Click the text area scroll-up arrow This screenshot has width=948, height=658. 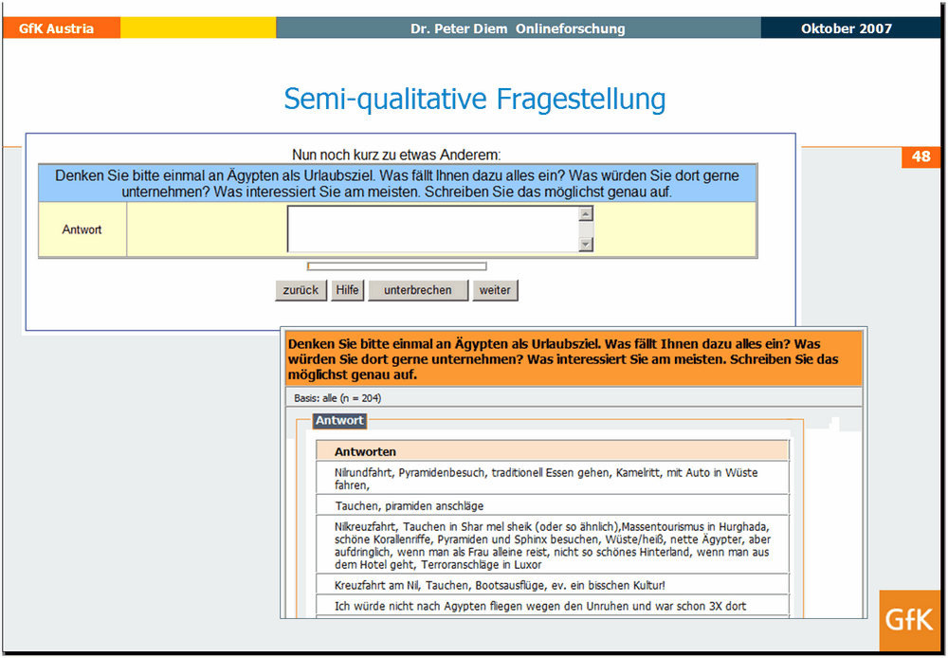(586, 213)
